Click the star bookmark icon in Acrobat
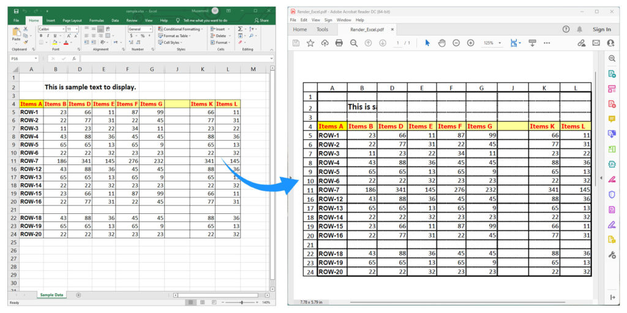627x313 pixels. [310, 43]
